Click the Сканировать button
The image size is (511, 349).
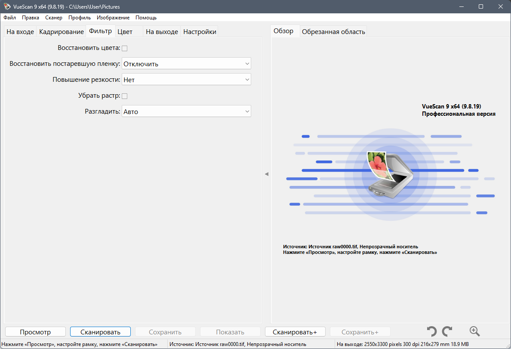(100, 332)
